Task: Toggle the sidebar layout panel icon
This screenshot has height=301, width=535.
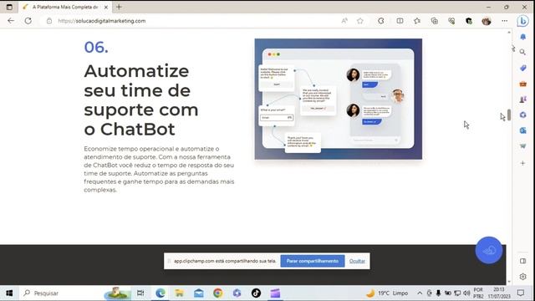Action: click(522, 261)
